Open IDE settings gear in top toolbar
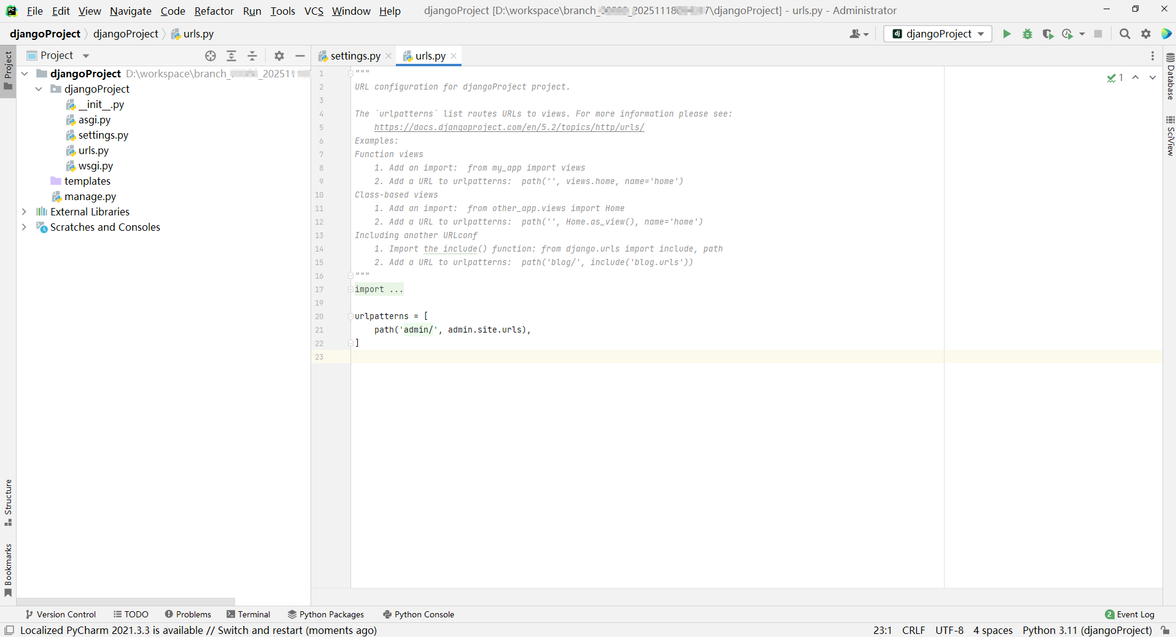 (1146, 34)
